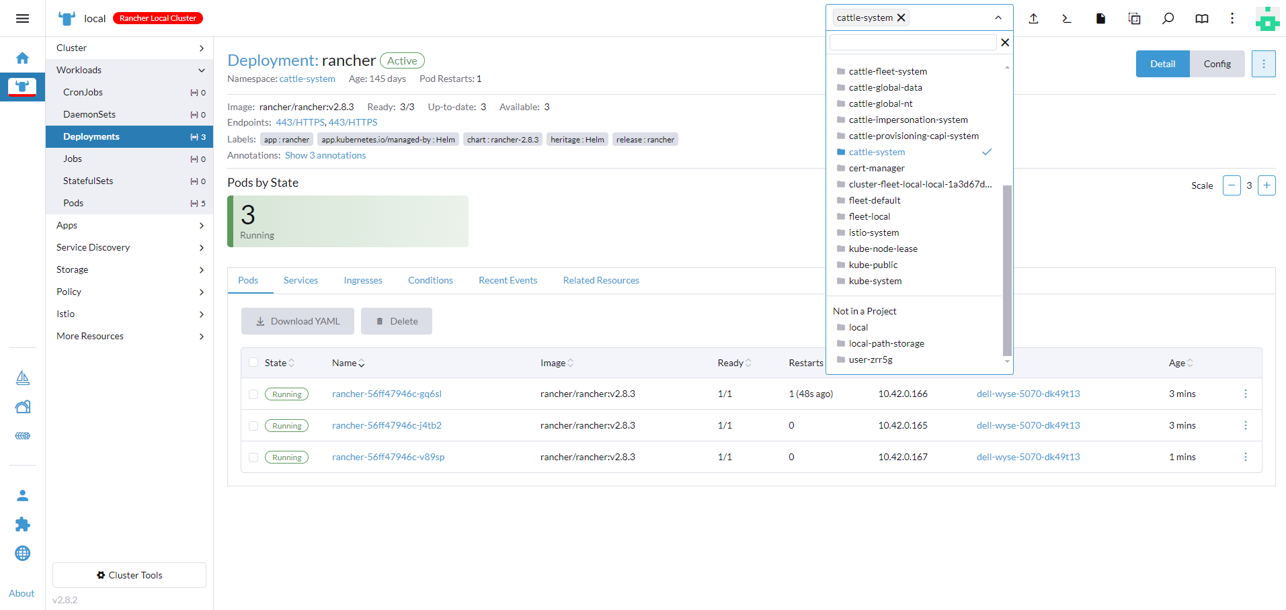
Task: Collapse the Workloads sidebar section
Action: (201, 71)
